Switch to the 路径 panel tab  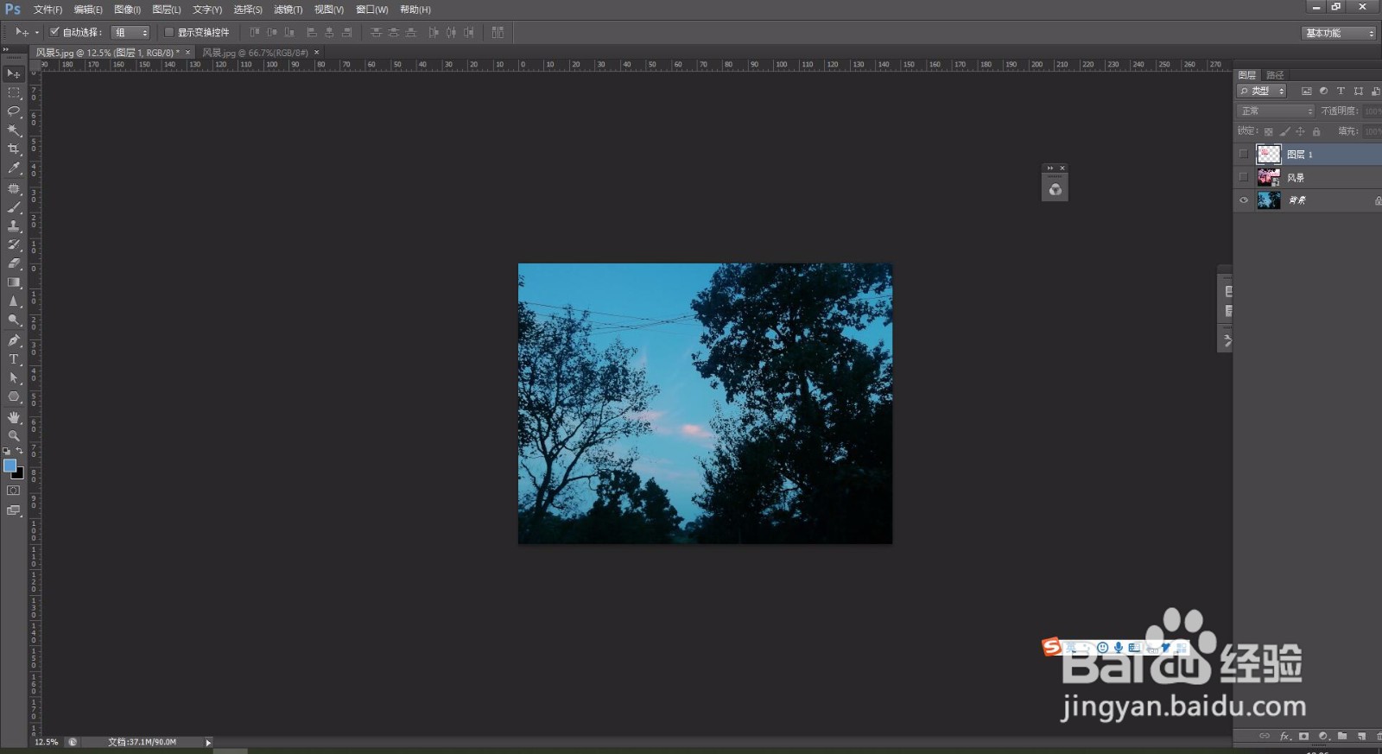[1275, 75]
